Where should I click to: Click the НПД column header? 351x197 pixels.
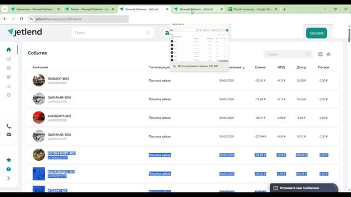[x=281, y=67]
